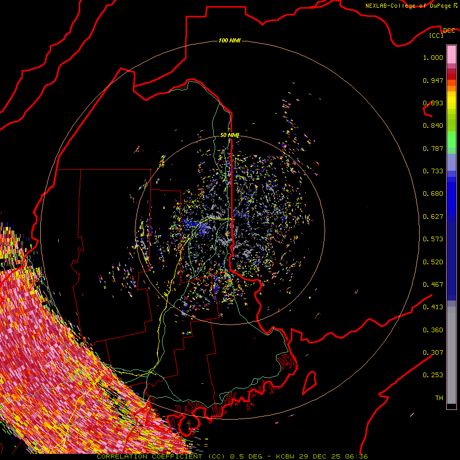Click the Correlation Coefficient KCBW caption text
This screenshot has height=460, width=460.
pyautogui.click(x=232, y=456)
